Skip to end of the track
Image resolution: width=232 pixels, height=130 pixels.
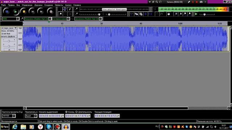41,12
